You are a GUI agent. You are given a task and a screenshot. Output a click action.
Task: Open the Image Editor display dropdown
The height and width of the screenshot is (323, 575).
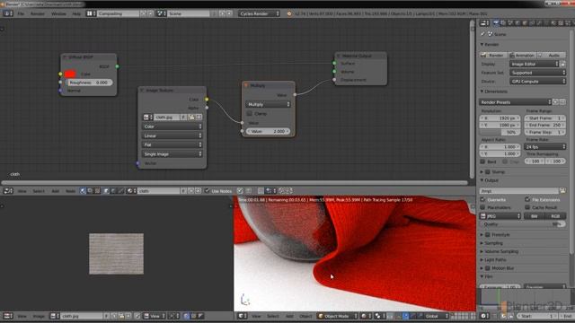coord(535,64)
